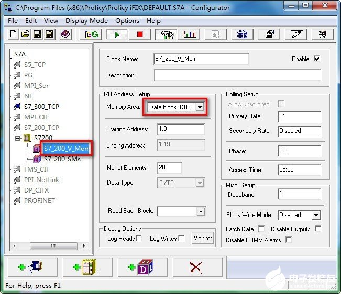The height and width of the screenshot is (294, 341).
Task: Toggle the Enable checkbox
Action: tap(316, 59)
